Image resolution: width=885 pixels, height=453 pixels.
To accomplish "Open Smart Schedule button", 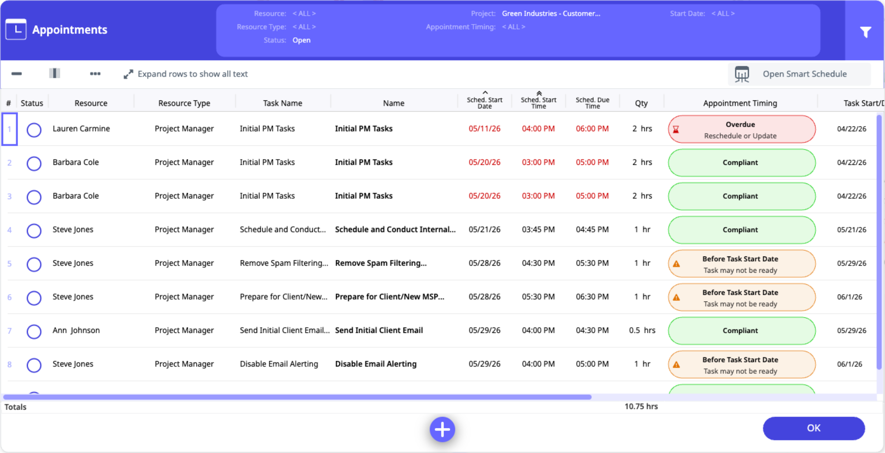I will 799,74.
